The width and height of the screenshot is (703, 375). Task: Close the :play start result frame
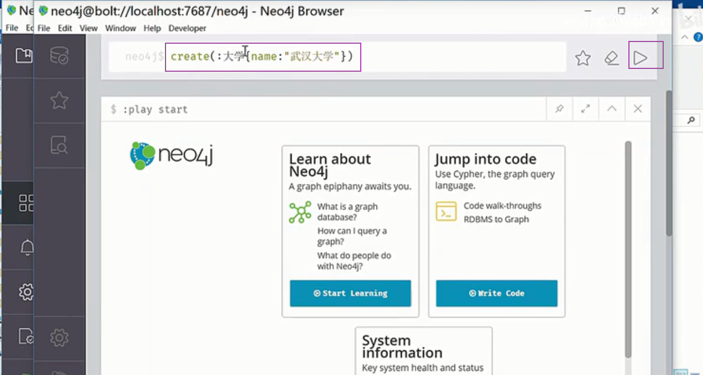point(637,109)
